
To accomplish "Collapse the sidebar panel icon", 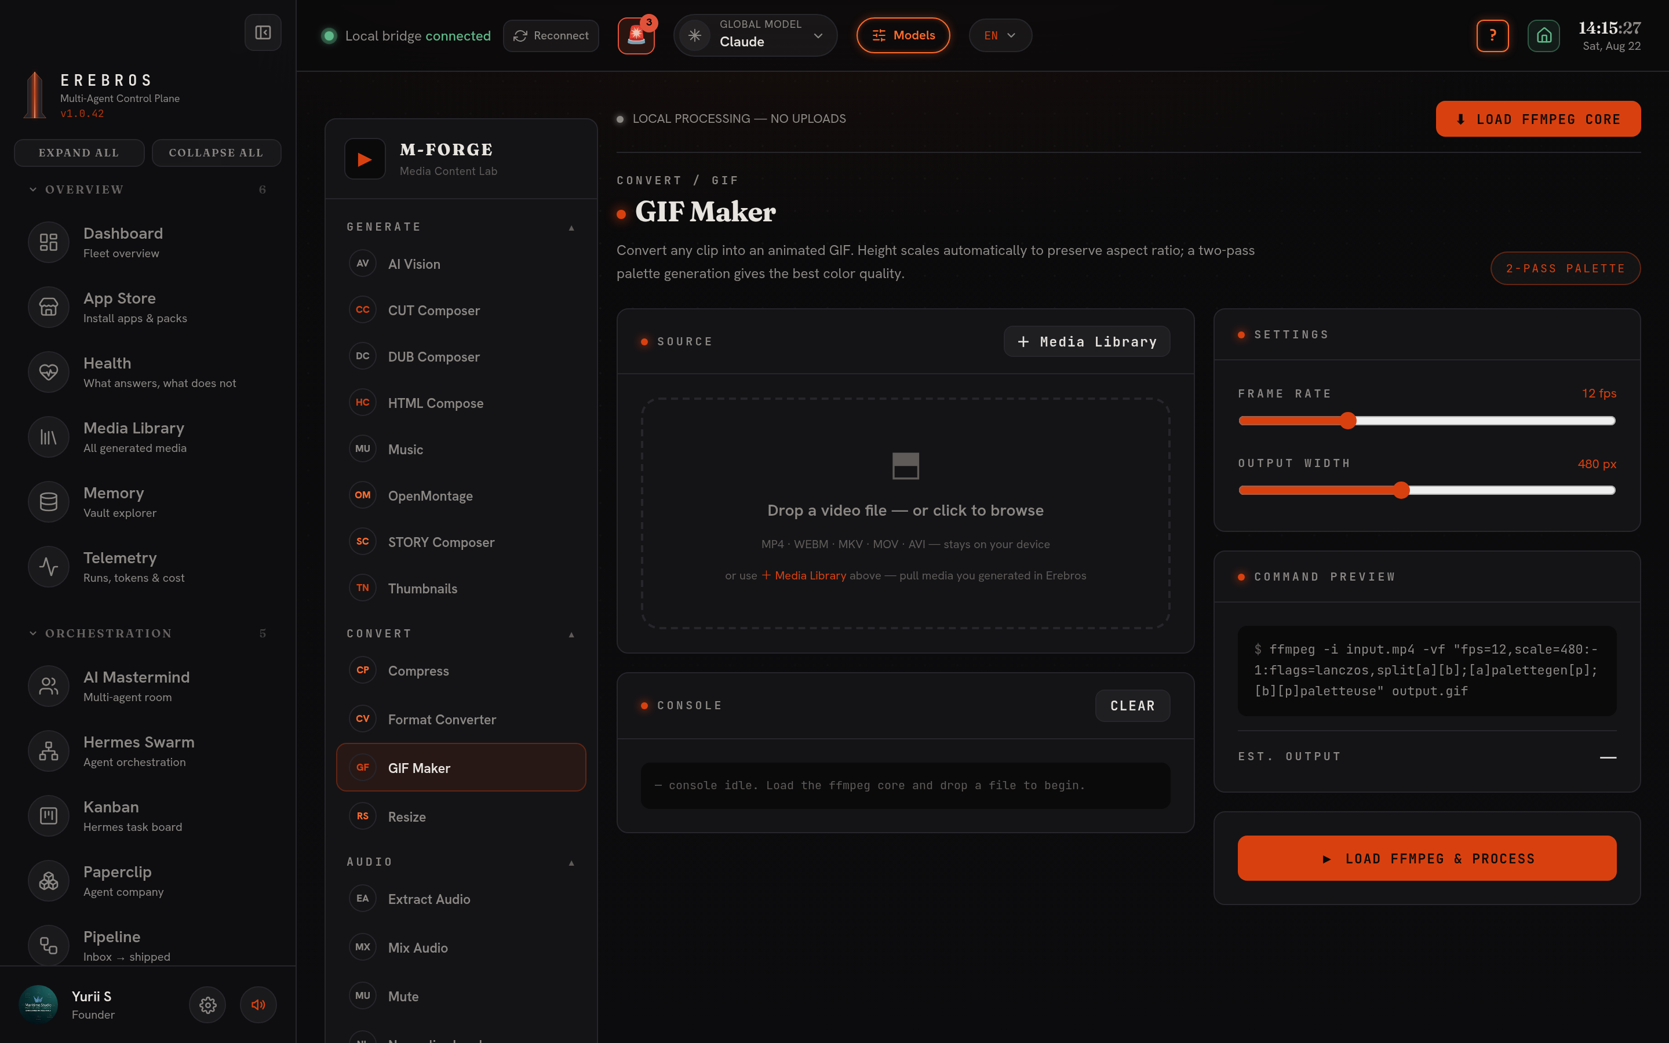I will pyautogui.click(x=263, y=32).
